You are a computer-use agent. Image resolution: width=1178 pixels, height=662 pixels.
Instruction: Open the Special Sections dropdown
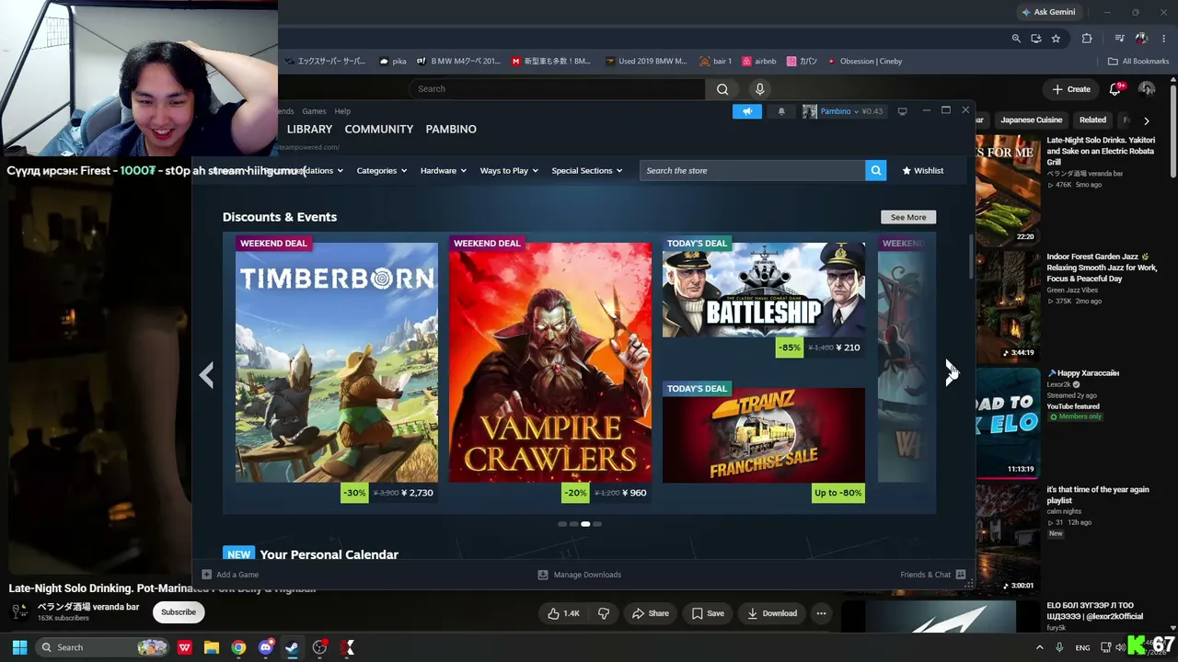[x=587, y=170]
